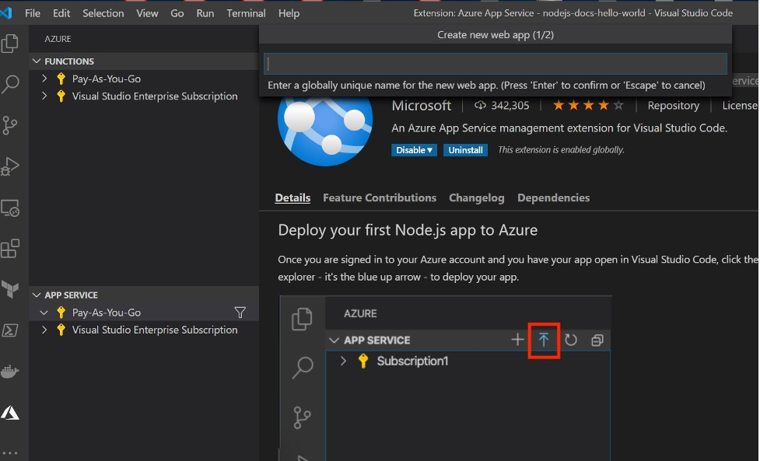The width and height of the screenshot is (760, 461).
Task: Switch to the Details tab
Action: (292, 197)
